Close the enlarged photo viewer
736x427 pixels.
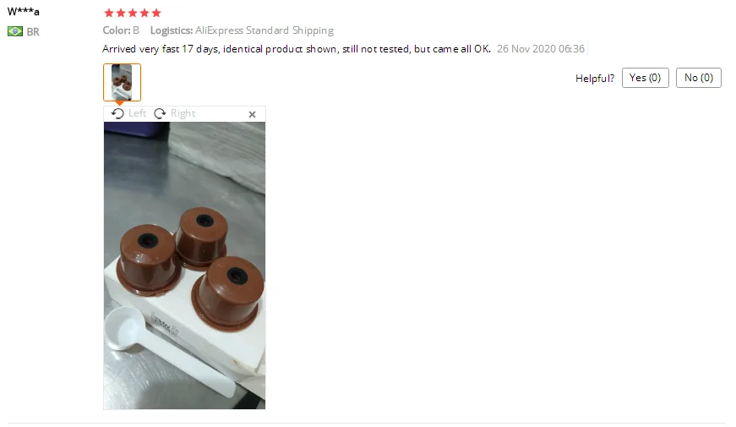(252, 114)
